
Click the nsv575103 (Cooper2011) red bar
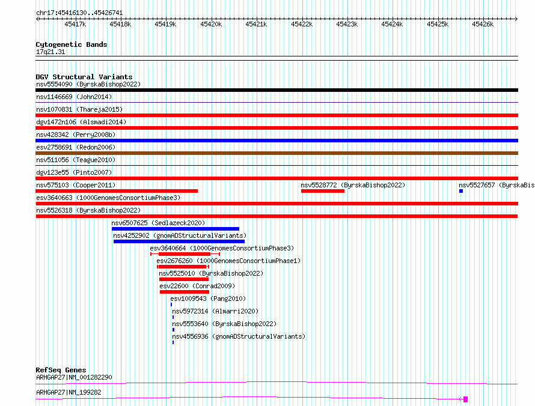click(x=117, y=191)
